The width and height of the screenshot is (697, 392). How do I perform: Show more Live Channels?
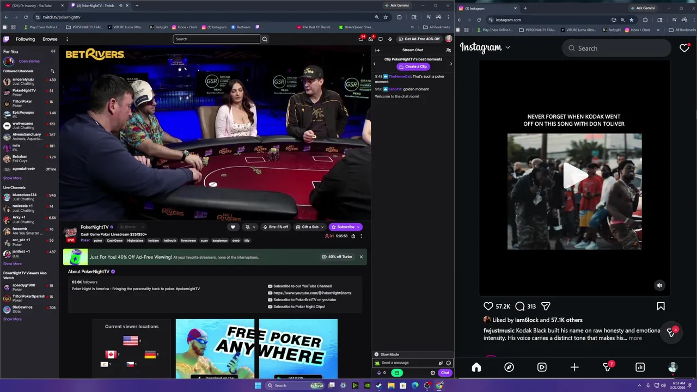pyautogui.click(x=13, y=264)
